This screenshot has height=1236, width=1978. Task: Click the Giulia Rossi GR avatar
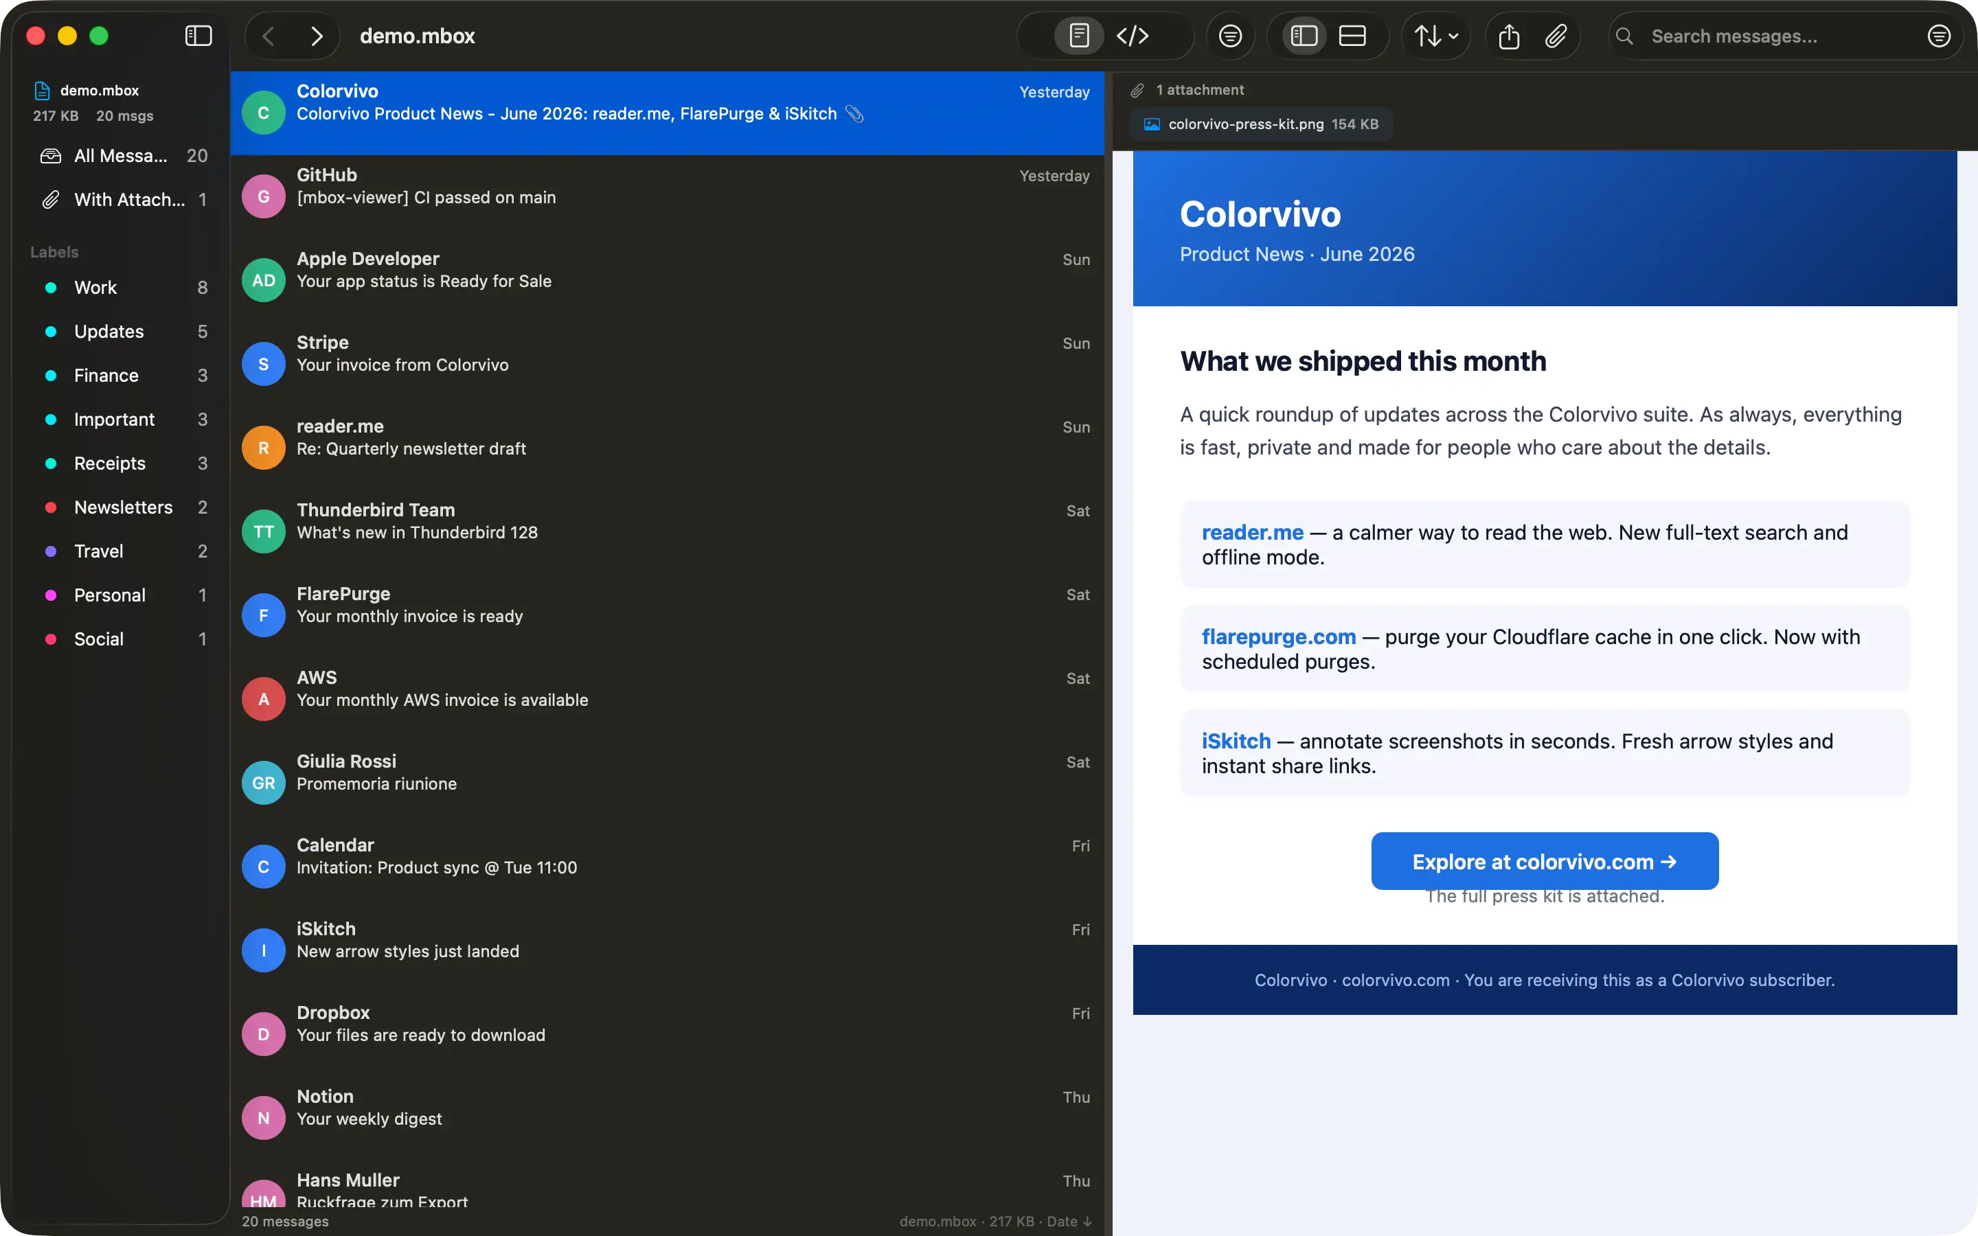coord(263,783)
